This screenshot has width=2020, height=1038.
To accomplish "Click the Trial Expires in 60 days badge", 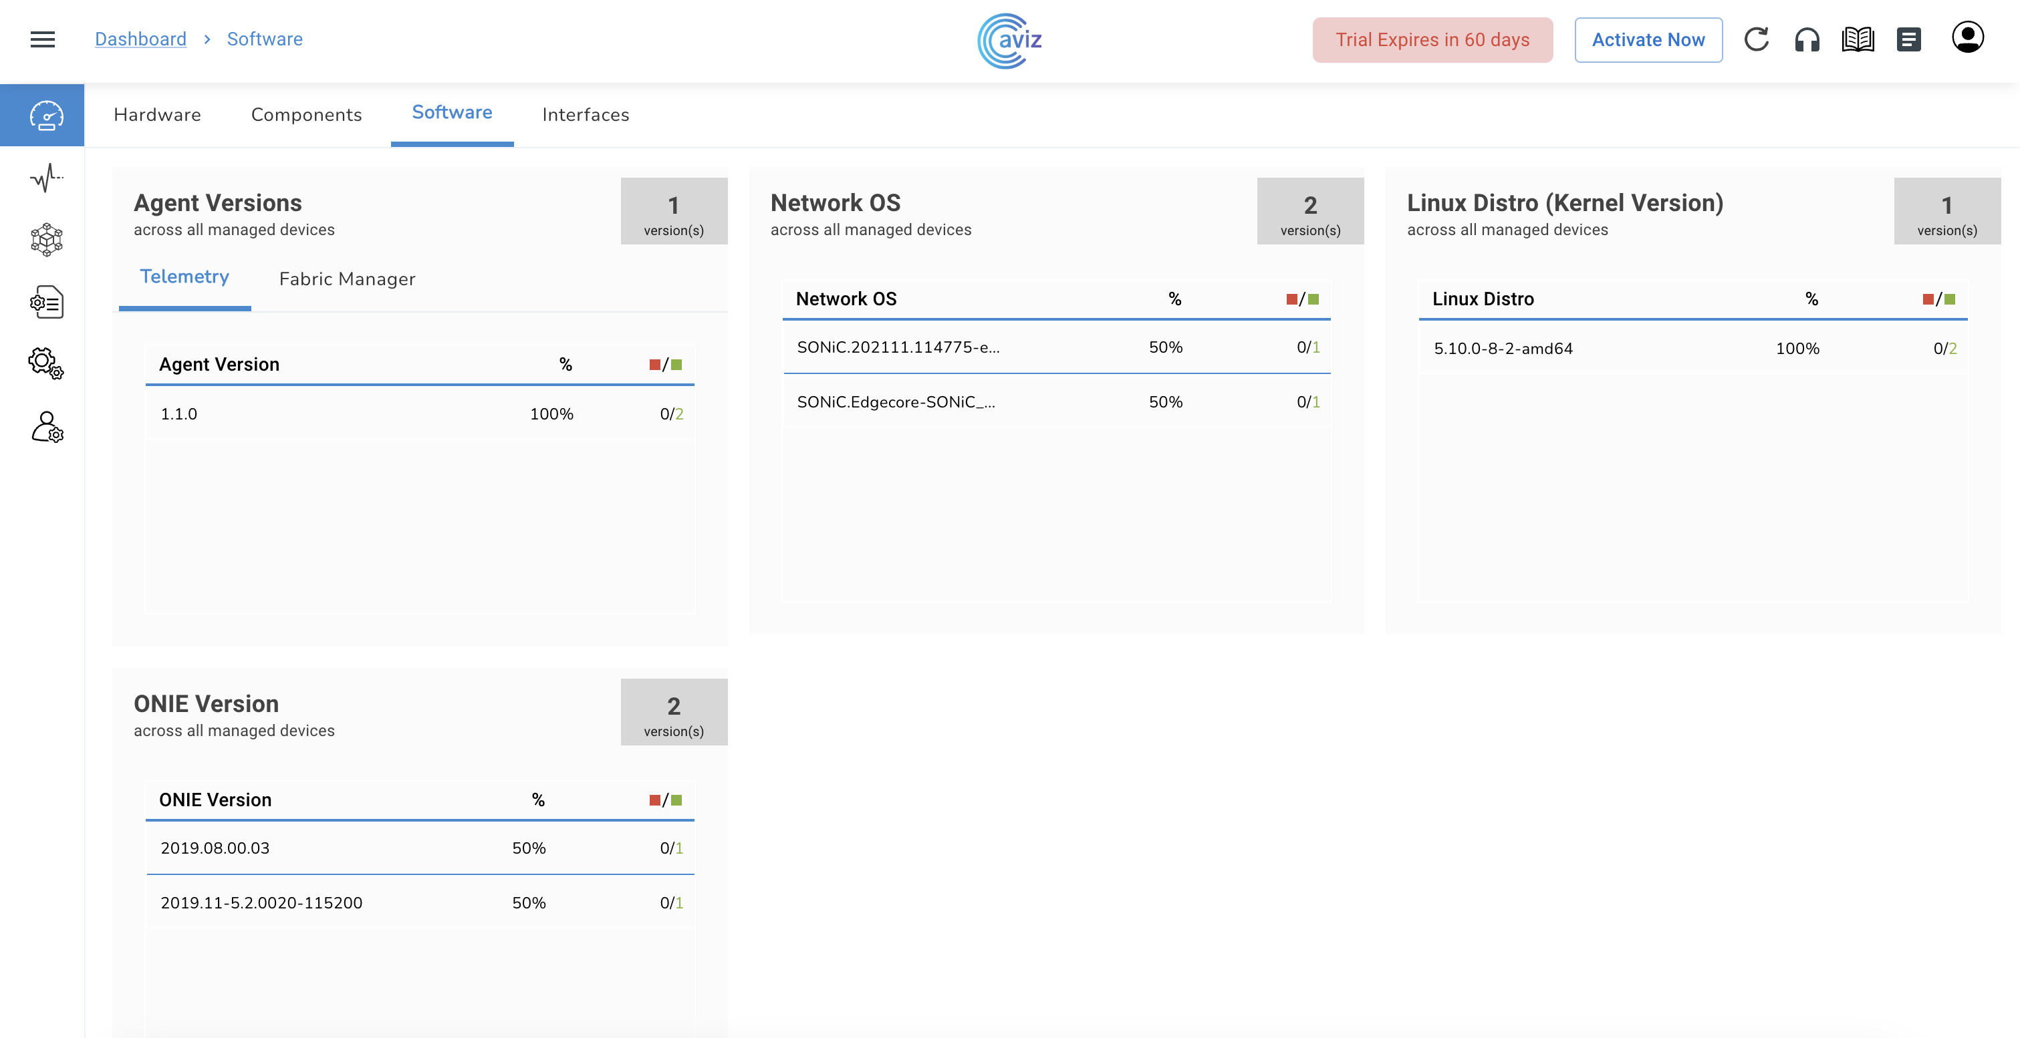I will 1432,40.
